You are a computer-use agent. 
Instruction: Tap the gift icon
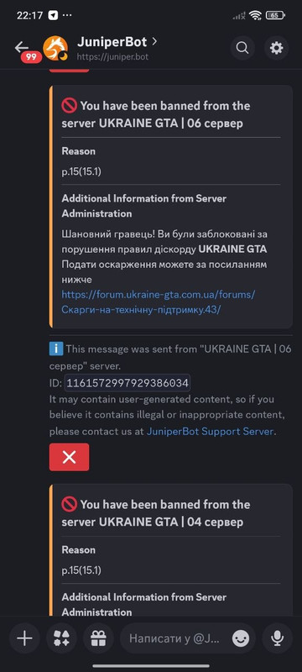coord(98,638)
